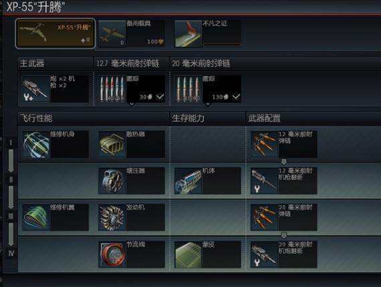Click the 不凡之证 talisman item
Screen dimensions: 381x287
coord(208,33)
